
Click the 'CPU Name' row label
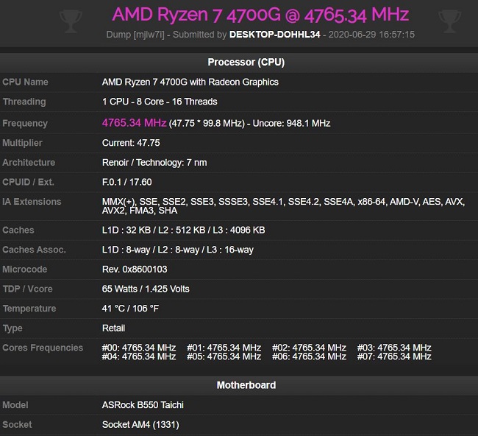[x=25, y=82]
